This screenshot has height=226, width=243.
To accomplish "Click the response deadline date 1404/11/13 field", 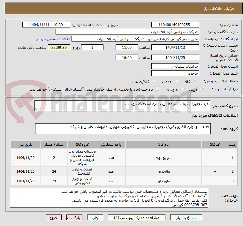I will coord(175,47).
